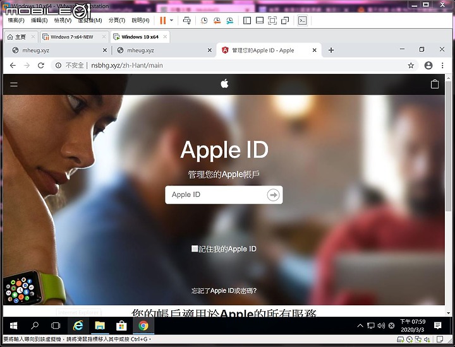Open VMware 編輯(E) menu
Viewport: 455px width, 347px height.
(x=39, y=20)
